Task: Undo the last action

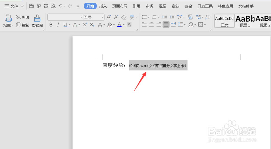Action: pos(60,6)
